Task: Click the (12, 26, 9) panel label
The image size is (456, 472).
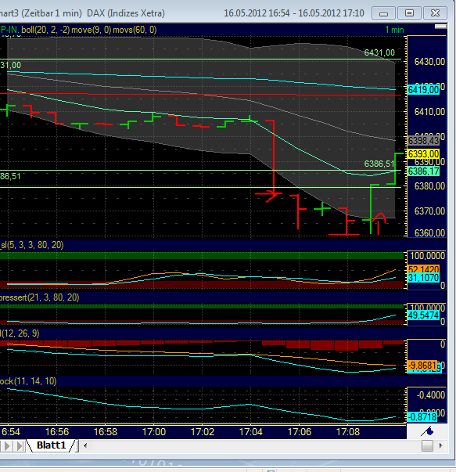Action: point(20,333)
